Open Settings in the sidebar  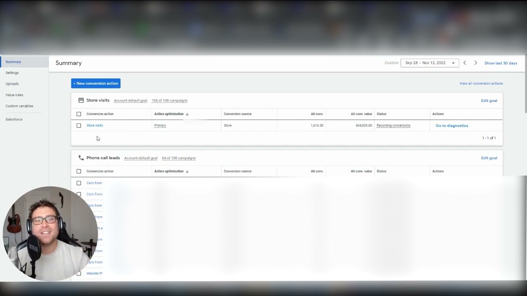click(12, 73)
